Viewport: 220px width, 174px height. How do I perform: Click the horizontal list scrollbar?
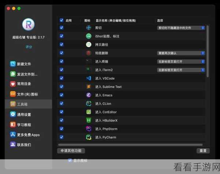tap(130, 145)
